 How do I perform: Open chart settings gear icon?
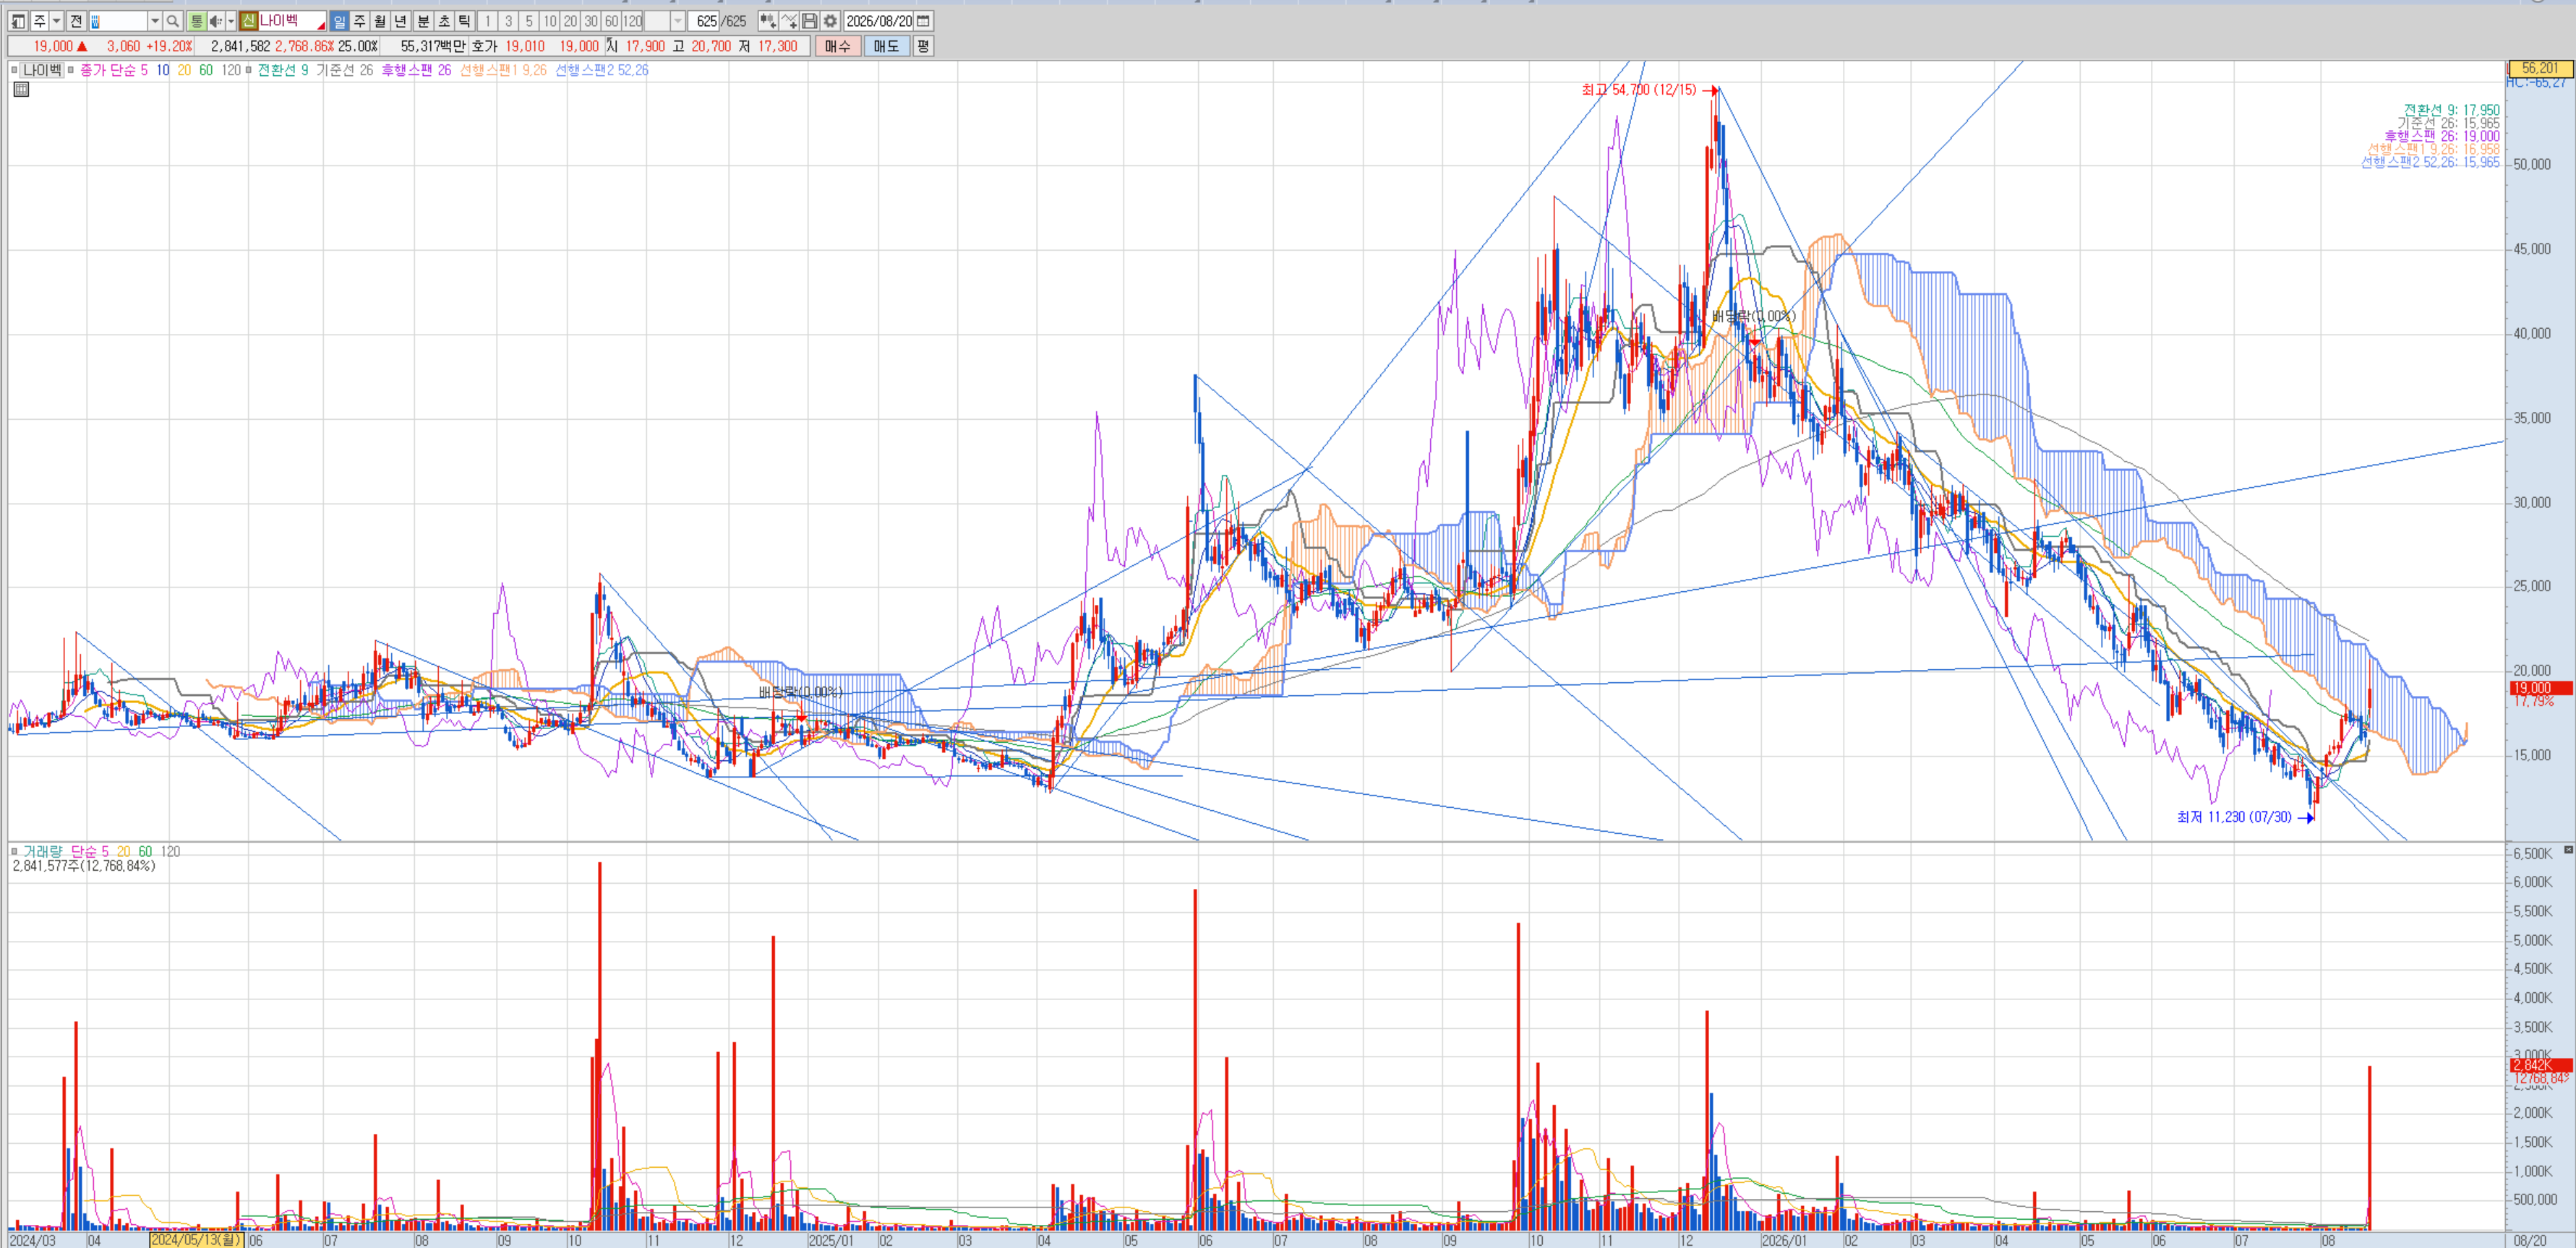tap(830, 21)
